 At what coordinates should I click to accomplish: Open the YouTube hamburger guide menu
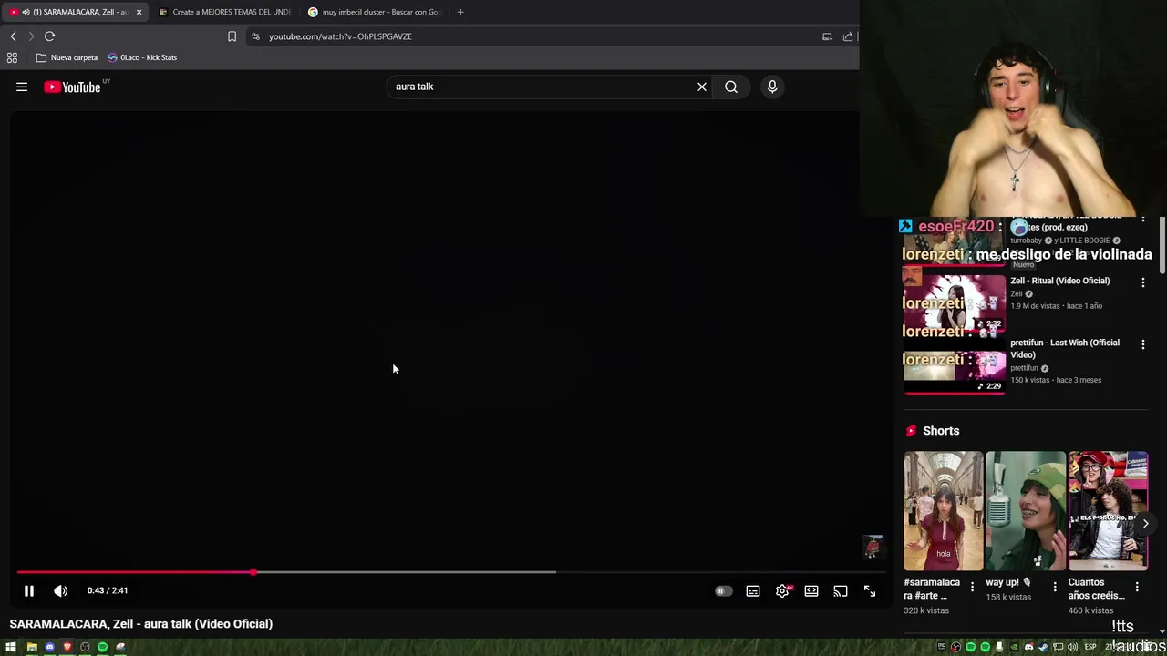[x=22, y=87]
